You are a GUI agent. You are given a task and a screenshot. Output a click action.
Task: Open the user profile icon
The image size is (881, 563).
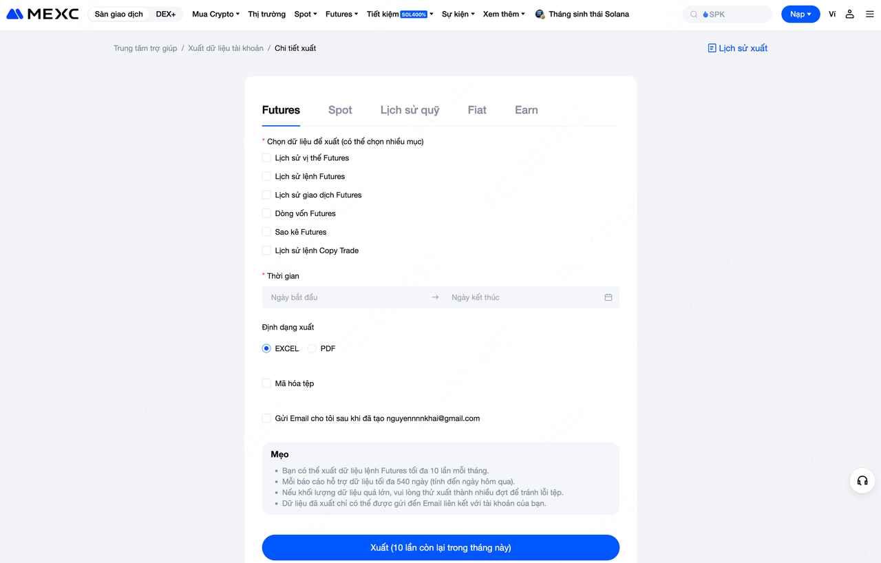tap(850, 14)
